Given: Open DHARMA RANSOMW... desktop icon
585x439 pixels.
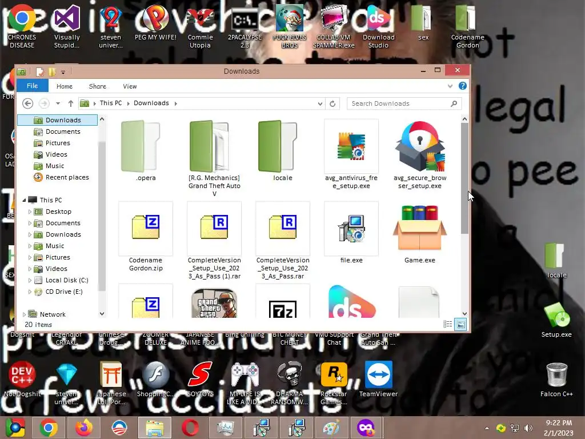Looking at the screenshot, I should 289,382.
